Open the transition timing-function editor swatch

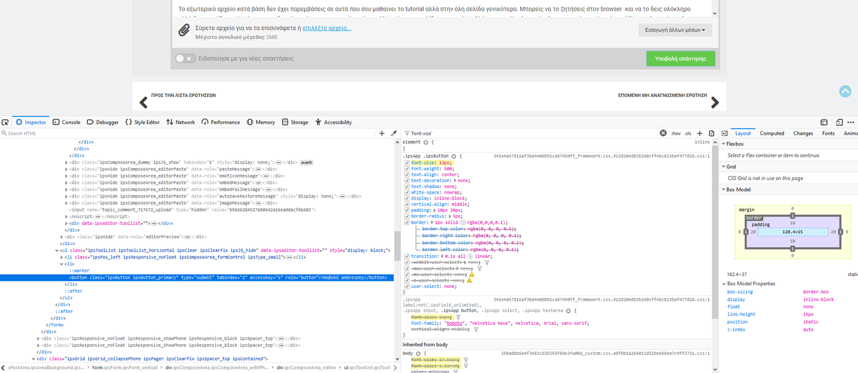coord(470,256)
